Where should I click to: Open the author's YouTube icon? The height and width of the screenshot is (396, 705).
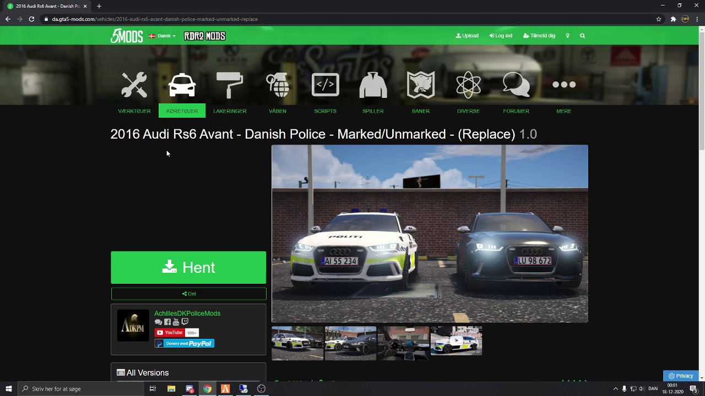[176, 322]
